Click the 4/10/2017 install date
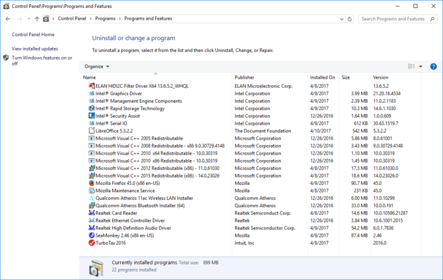This screenshot has height=280, width=443. point(320,130)
